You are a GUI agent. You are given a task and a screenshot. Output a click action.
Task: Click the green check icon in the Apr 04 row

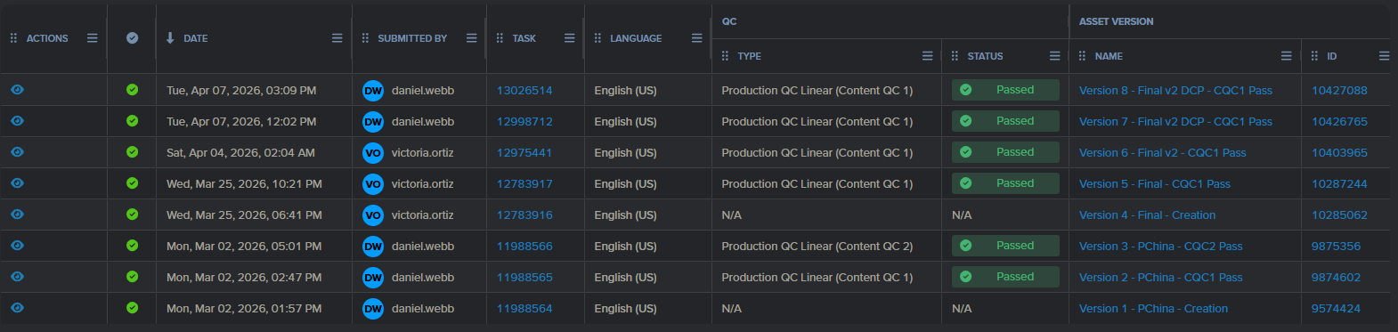pyautogui.click(x=132, y=152)
